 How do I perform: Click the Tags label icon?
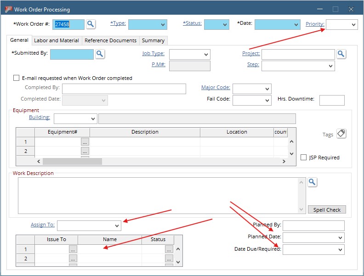(x=341, y=134)
